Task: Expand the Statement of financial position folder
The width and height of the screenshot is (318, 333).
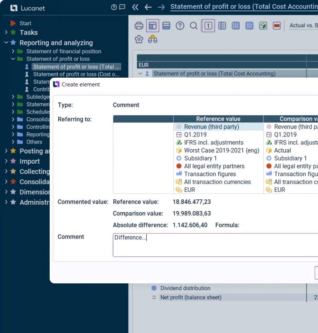Action: pos(13,51)
